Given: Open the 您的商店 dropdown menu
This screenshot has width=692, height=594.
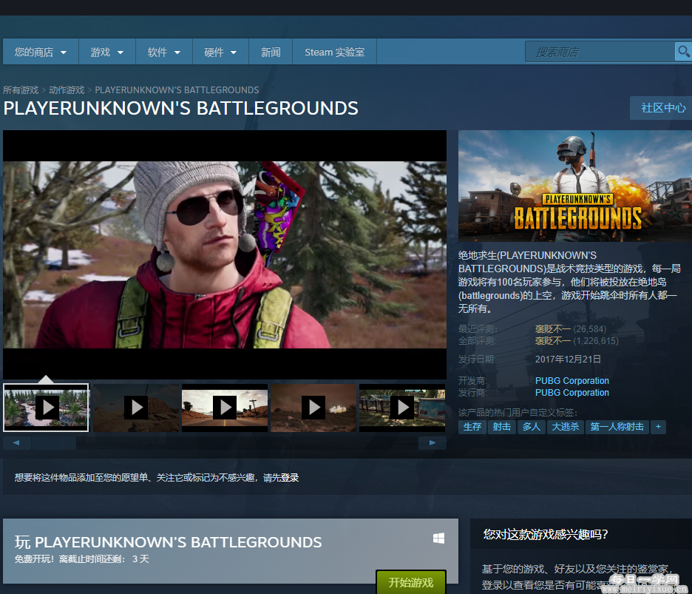Looking at the screenshot, I should 41,52.
